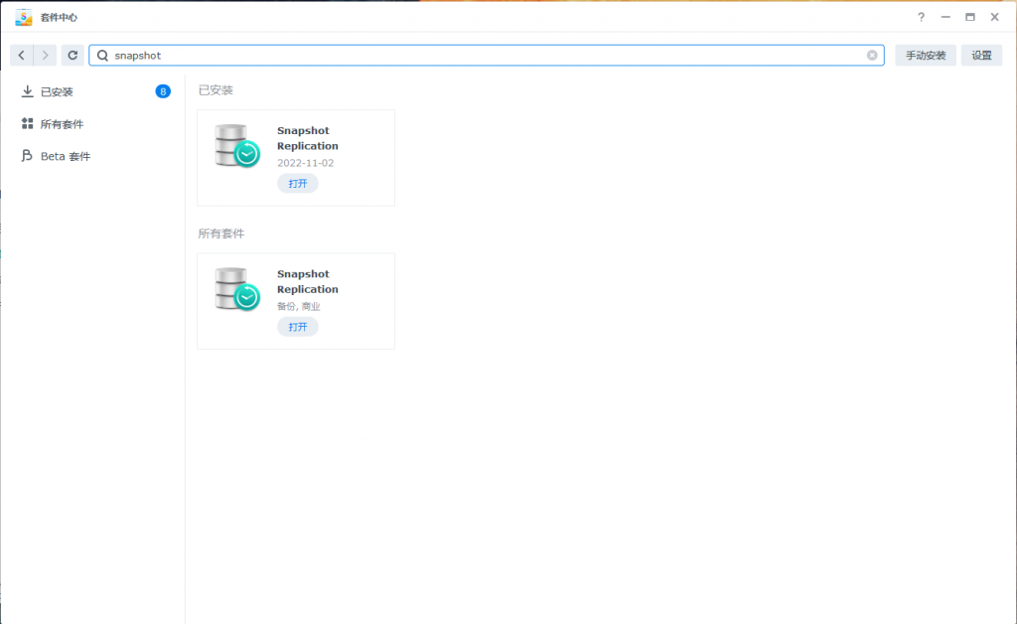This screenshot has width=1017, height=624.
Task: Select 所有套件 in the sidebar
Action: [62, 124]
